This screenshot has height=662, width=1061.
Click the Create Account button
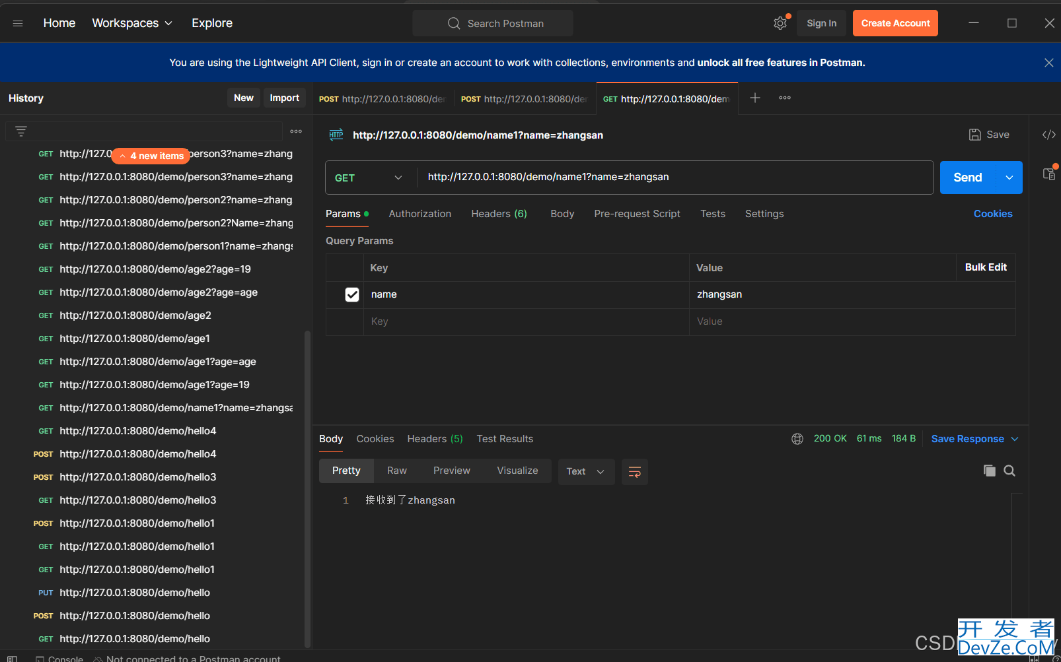click(x=895, y=23)
